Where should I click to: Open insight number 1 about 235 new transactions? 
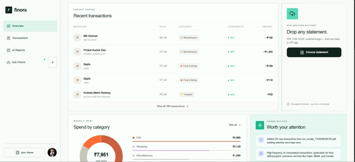coord(298,141)
